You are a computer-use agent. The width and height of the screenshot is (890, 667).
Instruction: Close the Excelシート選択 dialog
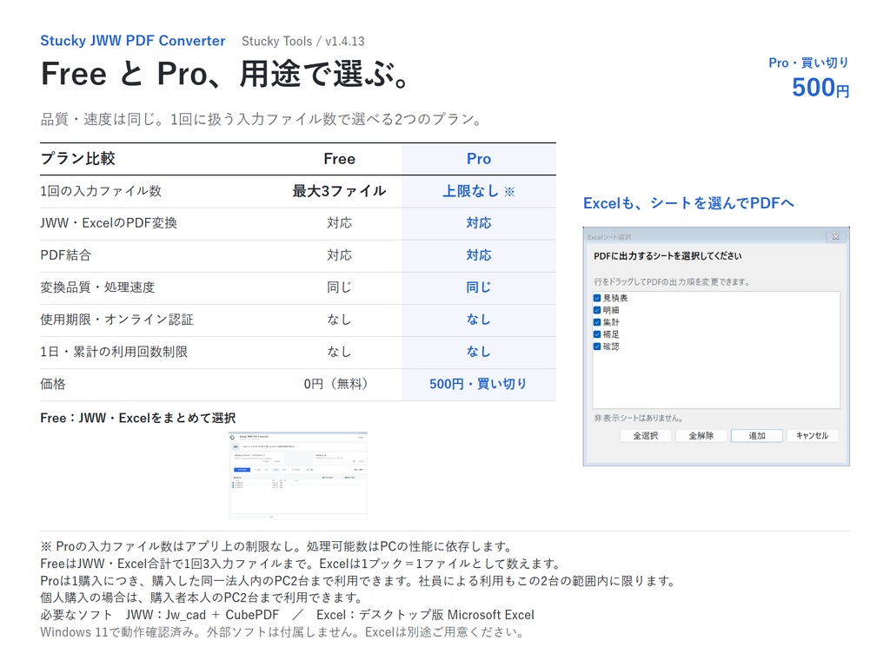pos(835,236)
